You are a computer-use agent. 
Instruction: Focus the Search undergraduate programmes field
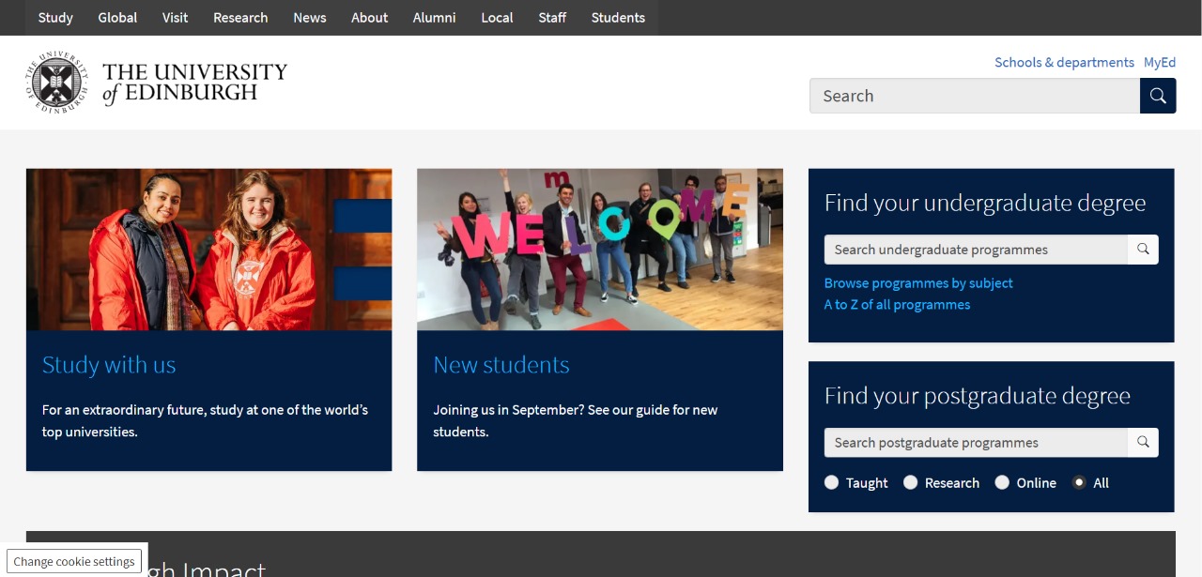tap(976, 250)
